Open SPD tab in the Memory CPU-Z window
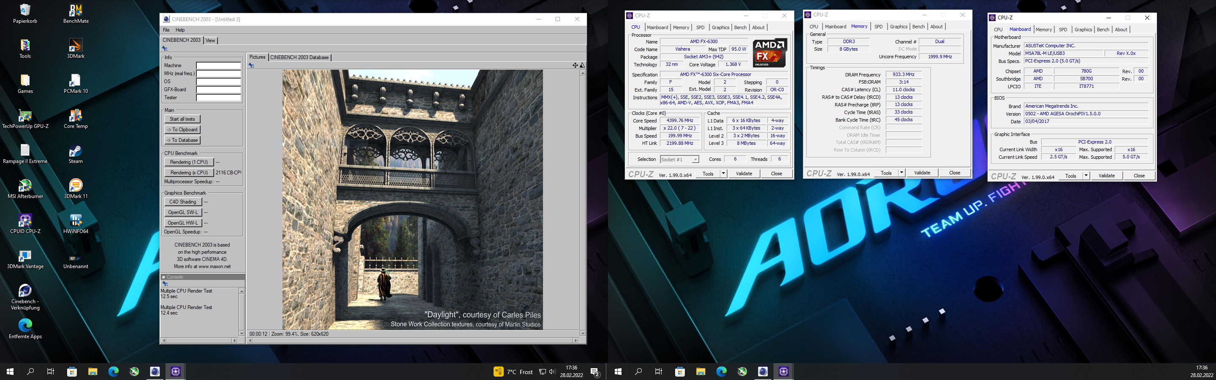 [878, 27]
